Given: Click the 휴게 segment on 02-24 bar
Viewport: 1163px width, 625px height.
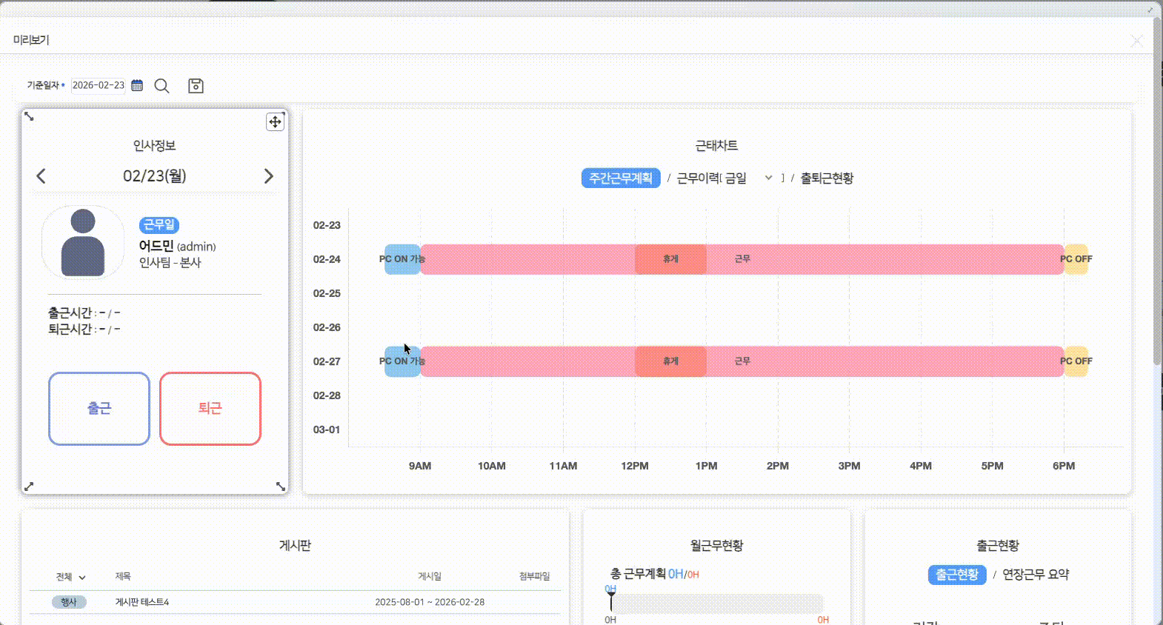Looking at the screenshot, I should (x=670, y=259).
